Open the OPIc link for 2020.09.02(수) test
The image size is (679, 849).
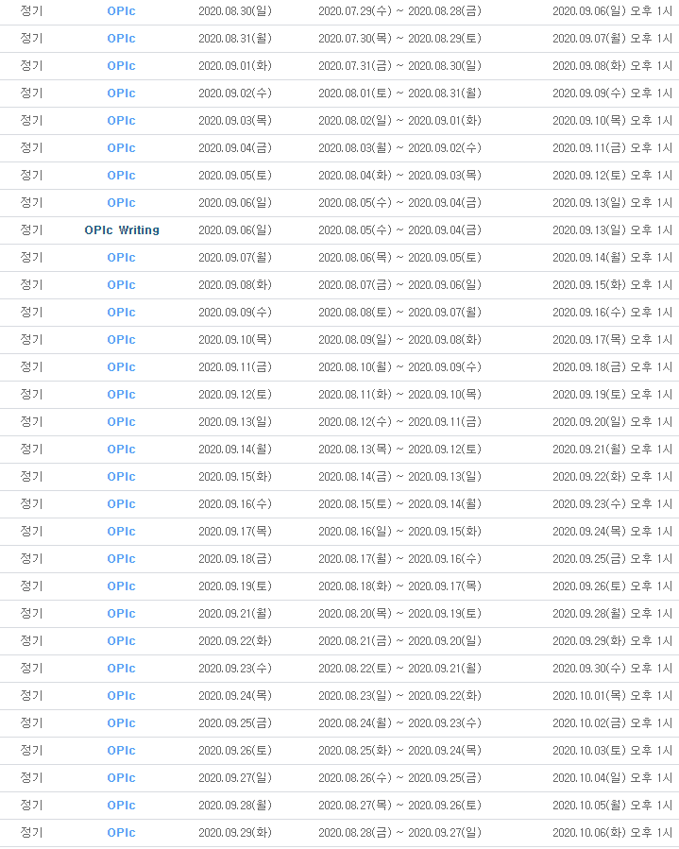[121, 93]
